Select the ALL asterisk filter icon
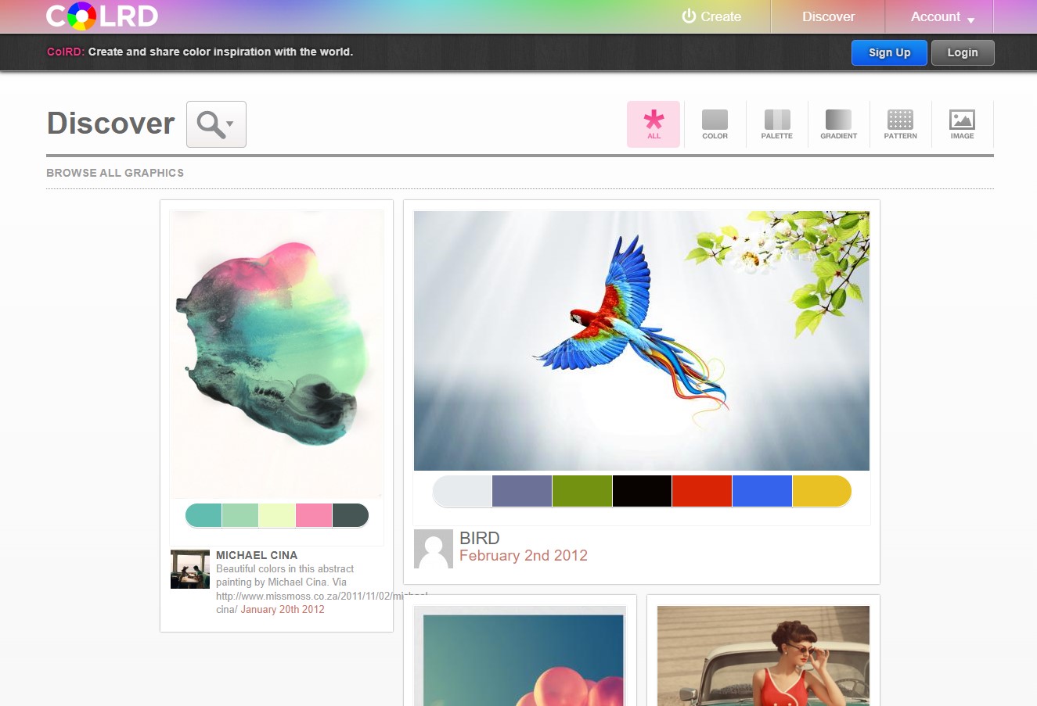Image resolution: width=1037 pixels, height=706 pixels. coord(654,124)
